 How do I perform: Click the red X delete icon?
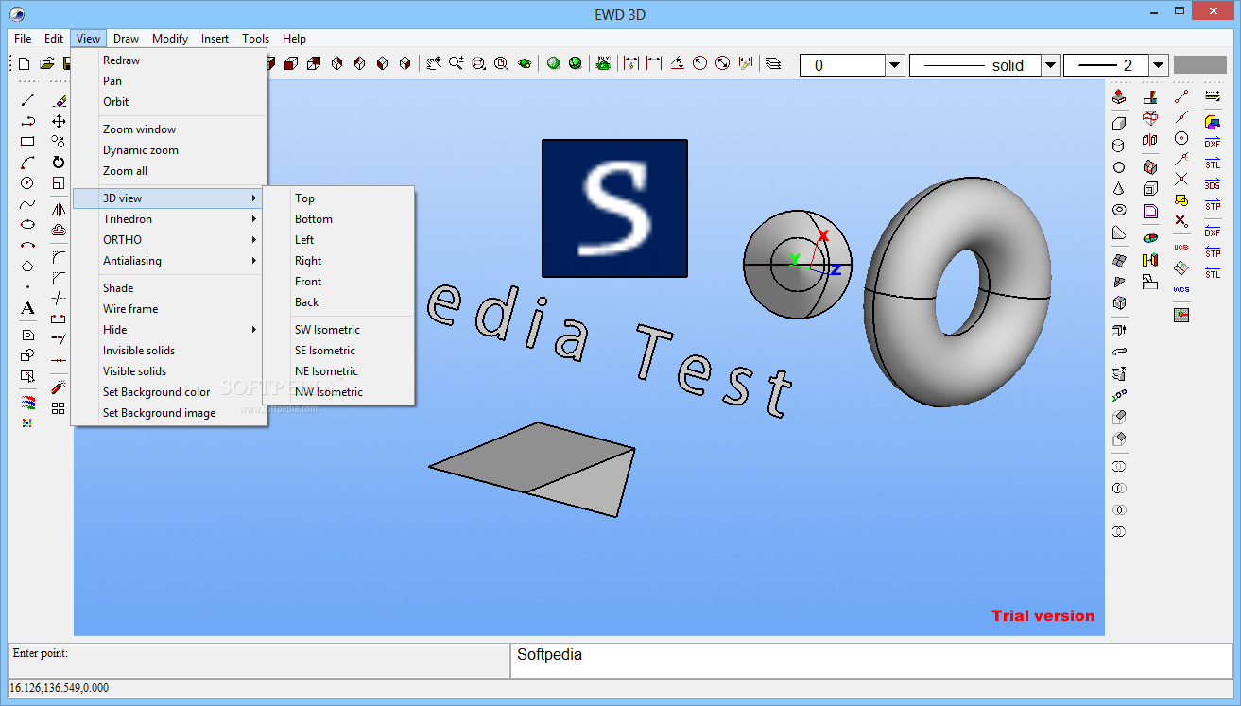point(1181,221)
